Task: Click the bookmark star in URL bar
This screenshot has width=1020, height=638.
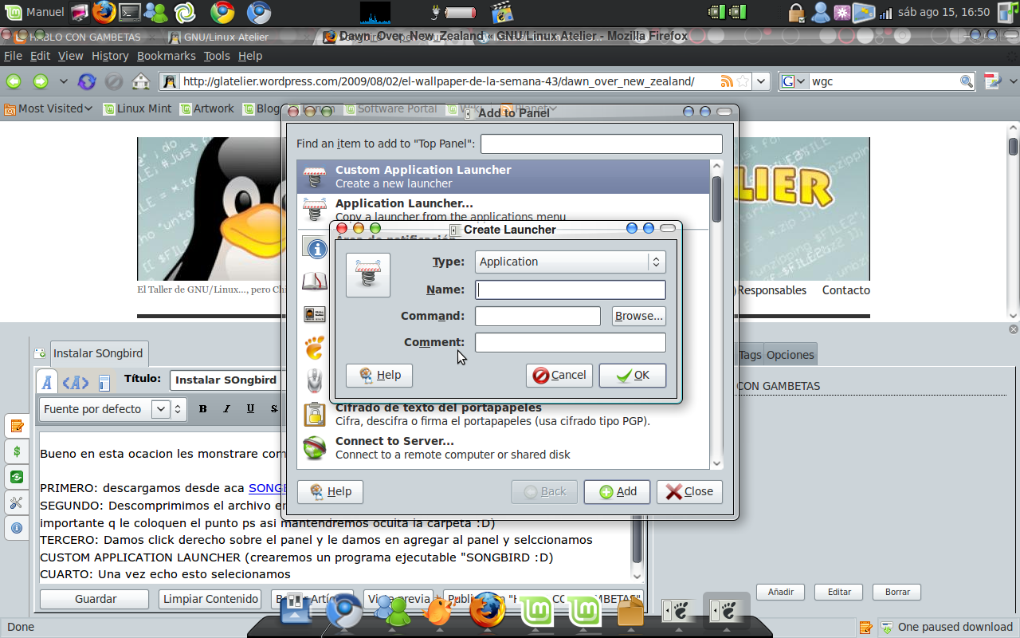Action: click(743, 81)
